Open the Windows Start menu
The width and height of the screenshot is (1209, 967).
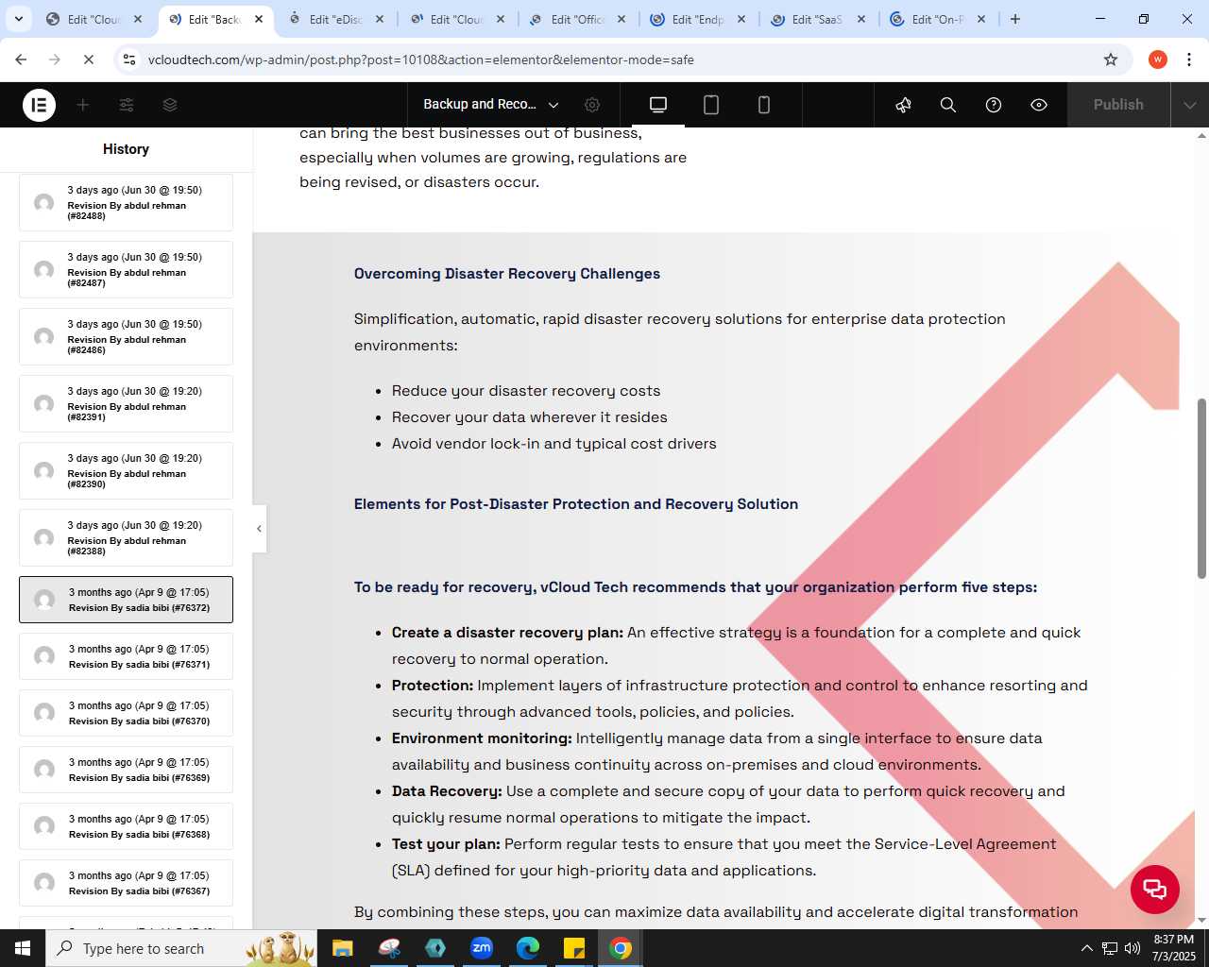[x=23, y=948]
